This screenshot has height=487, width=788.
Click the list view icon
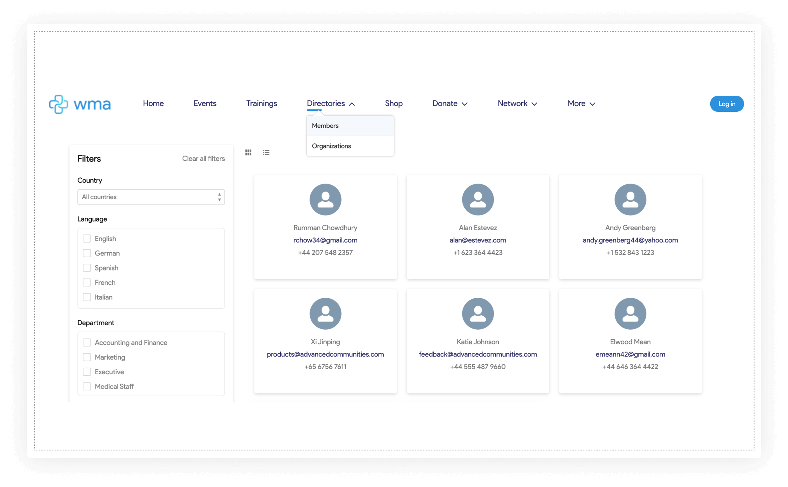[x=266, y=152]
